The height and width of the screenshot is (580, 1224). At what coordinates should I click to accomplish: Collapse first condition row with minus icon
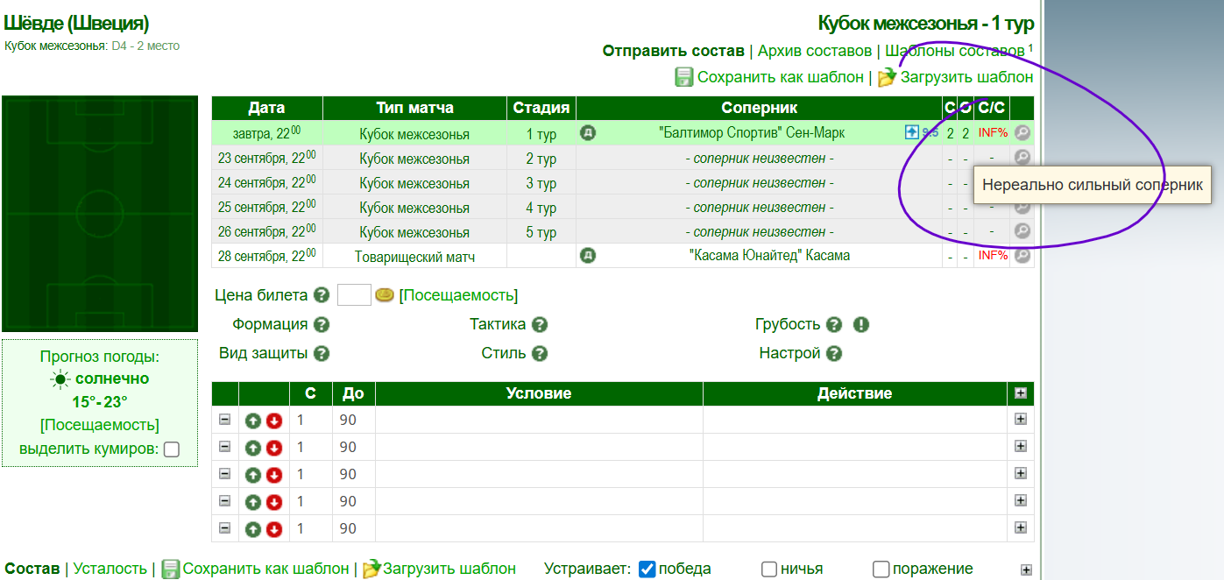(x=224, y=420)
